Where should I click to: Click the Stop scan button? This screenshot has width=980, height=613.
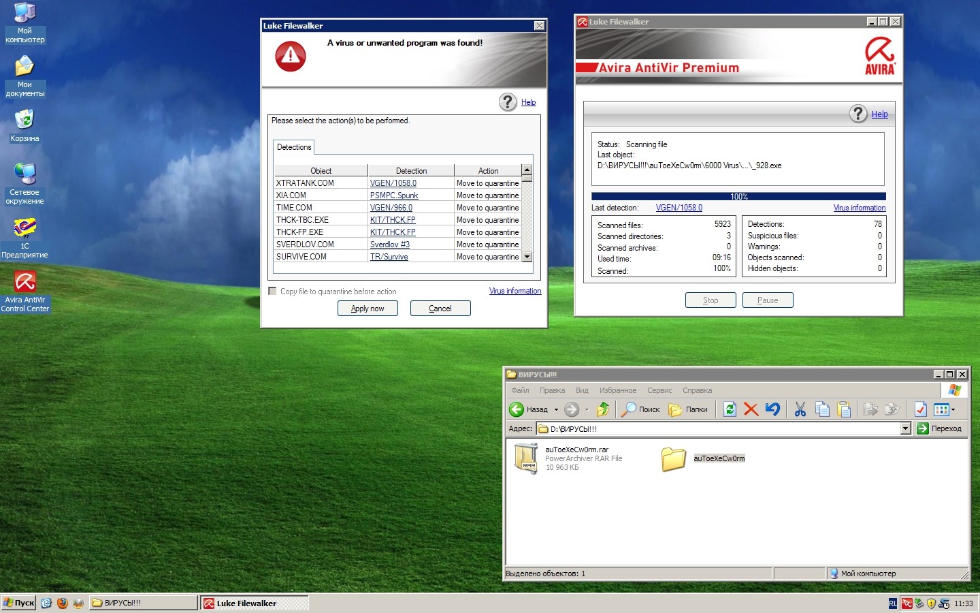click(710, 300)
